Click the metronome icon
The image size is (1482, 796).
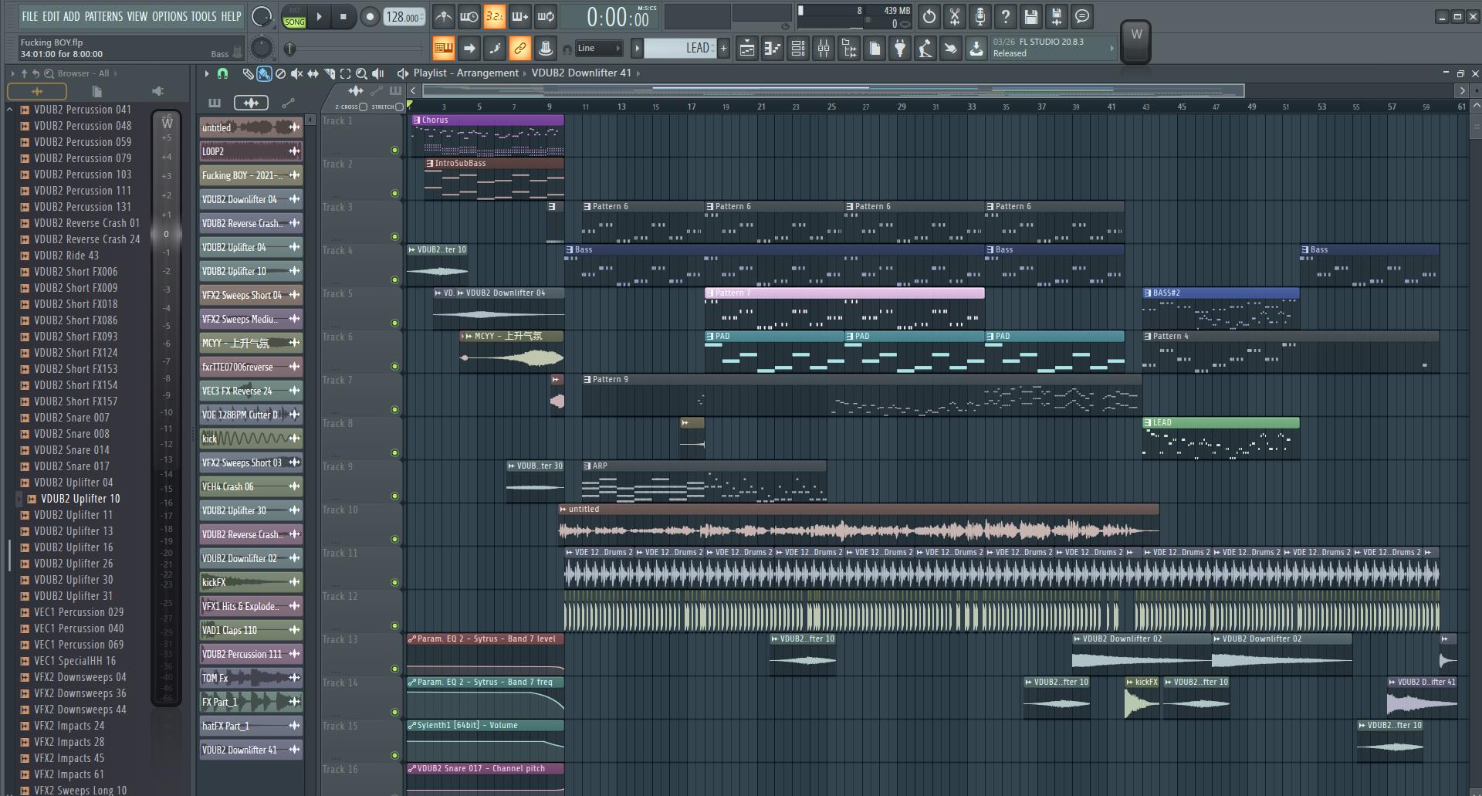pos(443,16)
